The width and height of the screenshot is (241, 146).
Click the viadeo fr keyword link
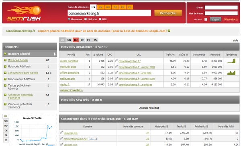[65, 84]
